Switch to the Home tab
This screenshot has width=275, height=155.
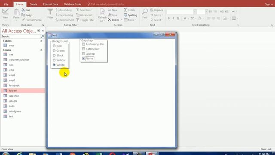point(20,4)
